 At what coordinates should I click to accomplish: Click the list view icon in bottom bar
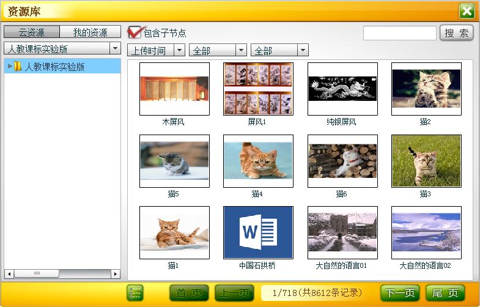(x=135, y=293)
